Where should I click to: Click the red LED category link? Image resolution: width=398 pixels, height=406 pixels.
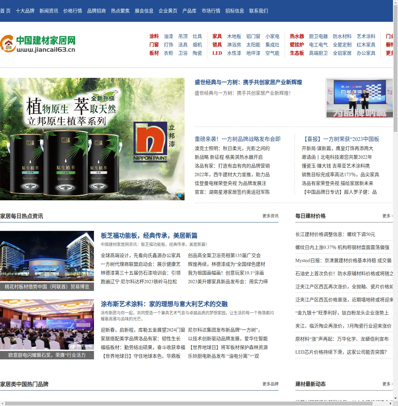coord(217,53)
